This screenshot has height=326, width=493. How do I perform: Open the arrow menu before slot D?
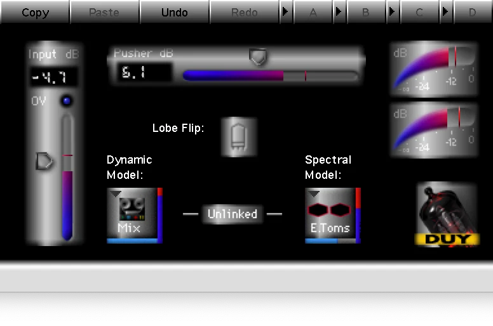pos(446,12)
